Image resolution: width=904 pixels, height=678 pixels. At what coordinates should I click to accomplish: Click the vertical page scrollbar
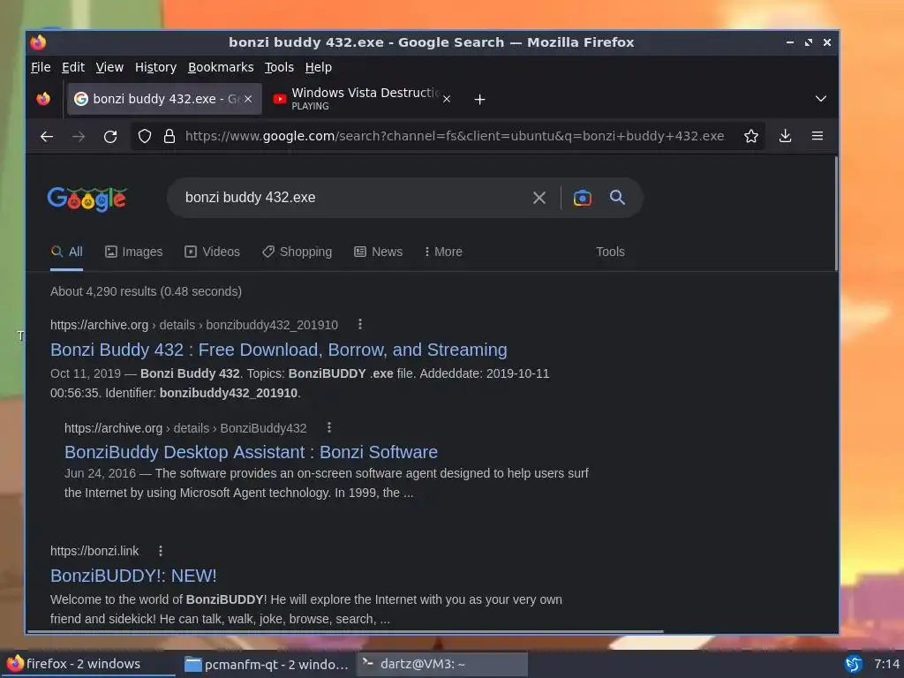pos(836,214)
